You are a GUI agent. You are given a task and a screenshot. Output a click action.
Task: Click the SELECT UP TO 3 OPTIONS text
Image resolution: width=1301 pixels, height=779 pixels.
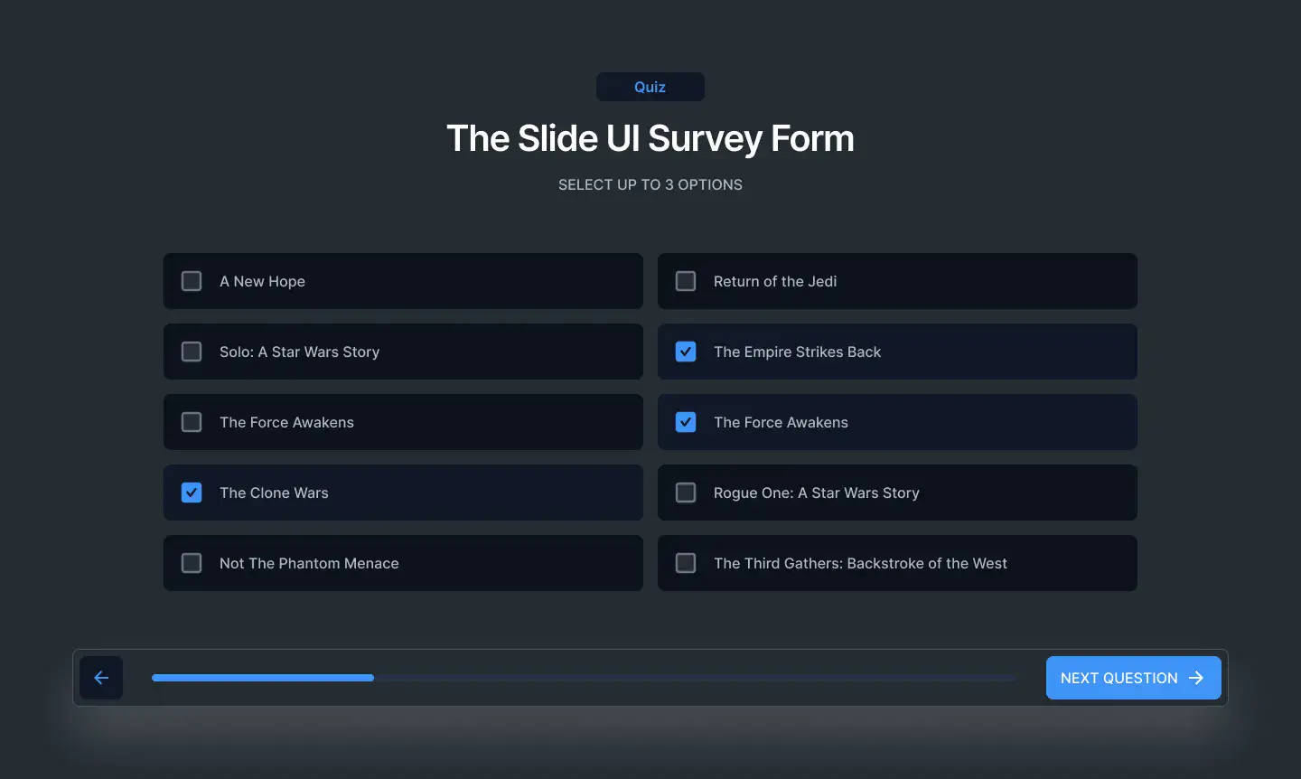point(650,184)
